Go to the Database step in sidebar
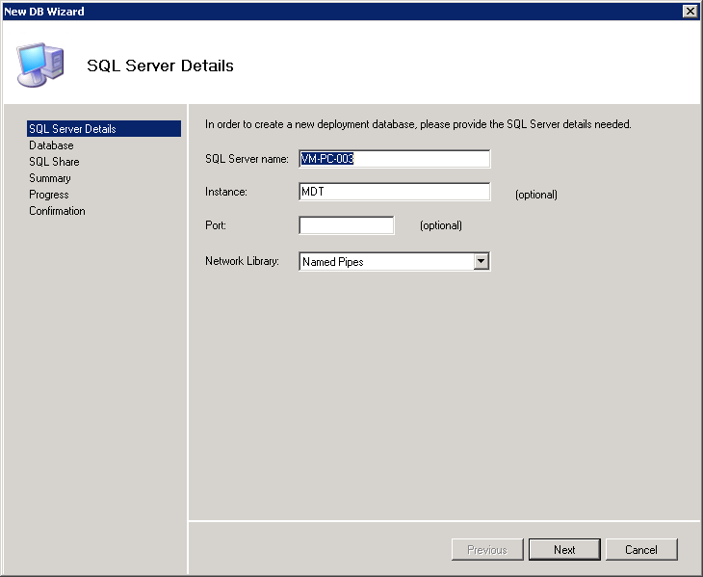The height and width of the screenshot is (577, 703). 51,145
